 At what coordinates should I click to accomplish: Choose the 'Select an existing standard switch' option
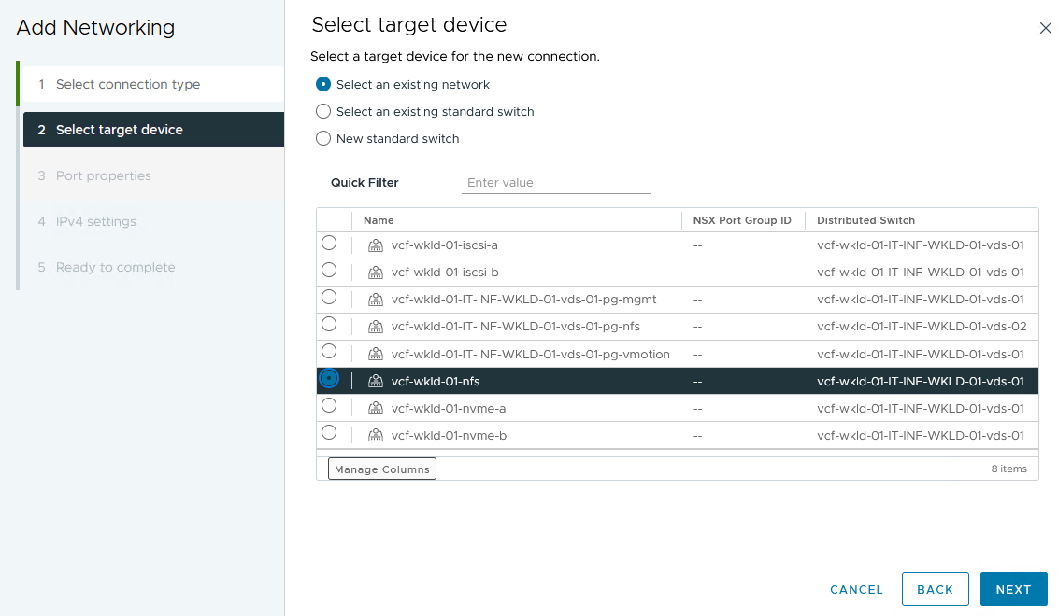click(323, 111)
